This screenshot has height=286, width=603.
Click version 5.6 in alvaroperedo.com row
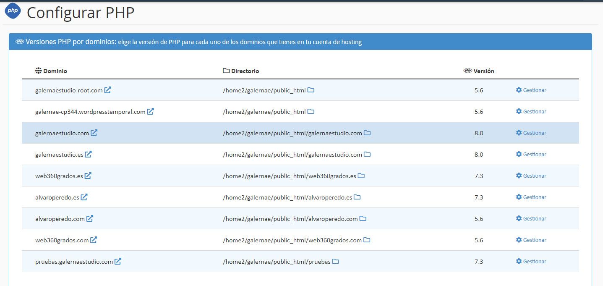[479, 219]
